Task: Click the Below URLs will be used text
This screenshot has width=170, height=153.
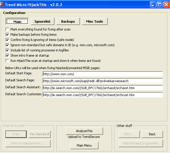Action: 53,68
